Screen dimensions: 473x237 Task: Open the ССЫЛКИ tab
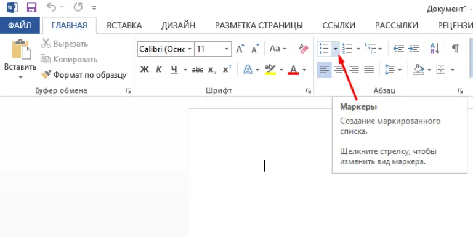339,26
